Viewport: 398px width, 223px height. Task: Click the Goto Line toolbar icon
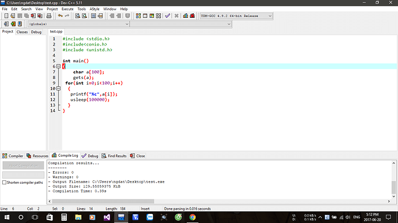pyautogui.click(x=100, y=16)
